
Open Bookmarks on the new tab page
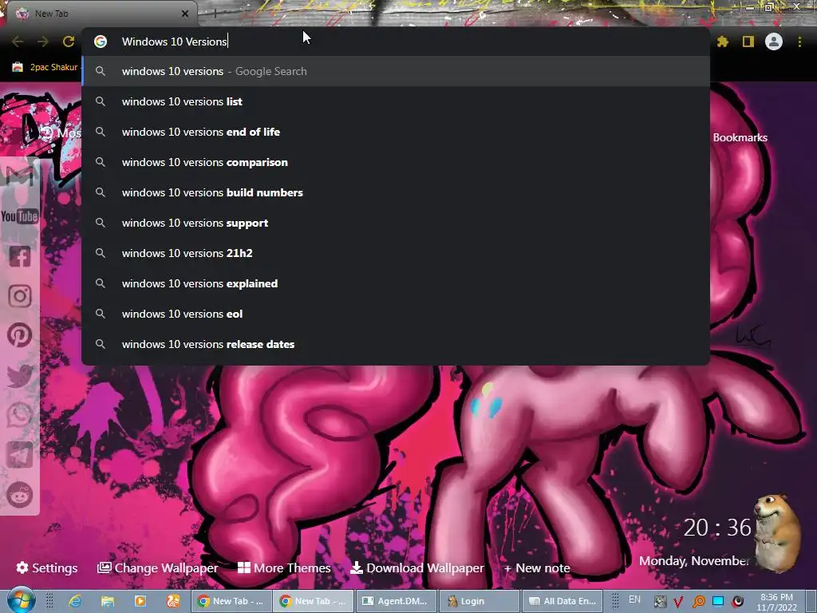point(740,137)
